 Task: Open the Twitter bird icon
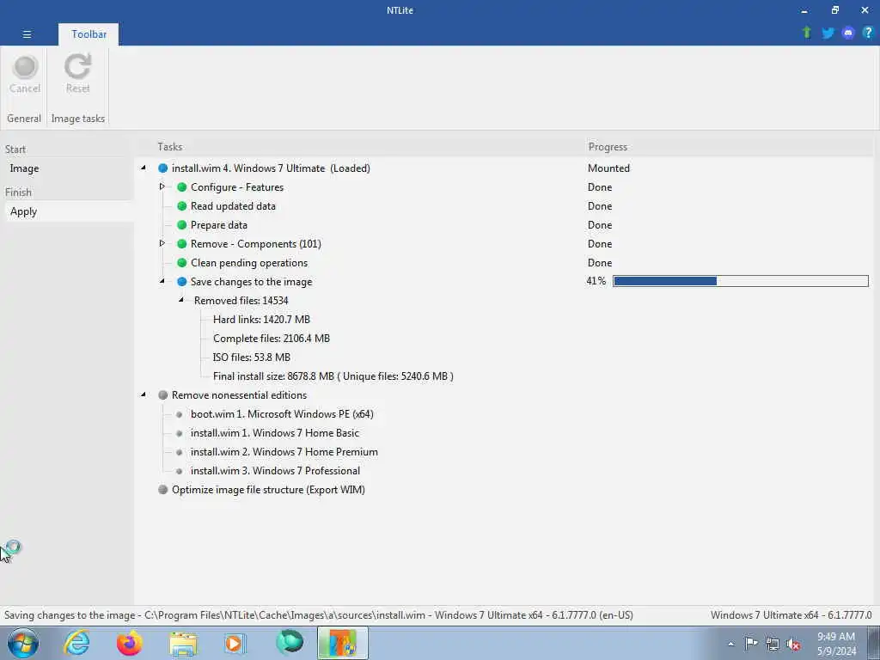(828, 33)
